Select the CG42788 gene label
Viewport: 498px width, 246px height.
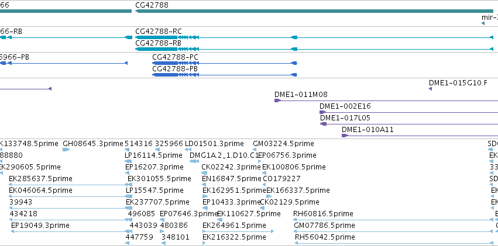152,5
